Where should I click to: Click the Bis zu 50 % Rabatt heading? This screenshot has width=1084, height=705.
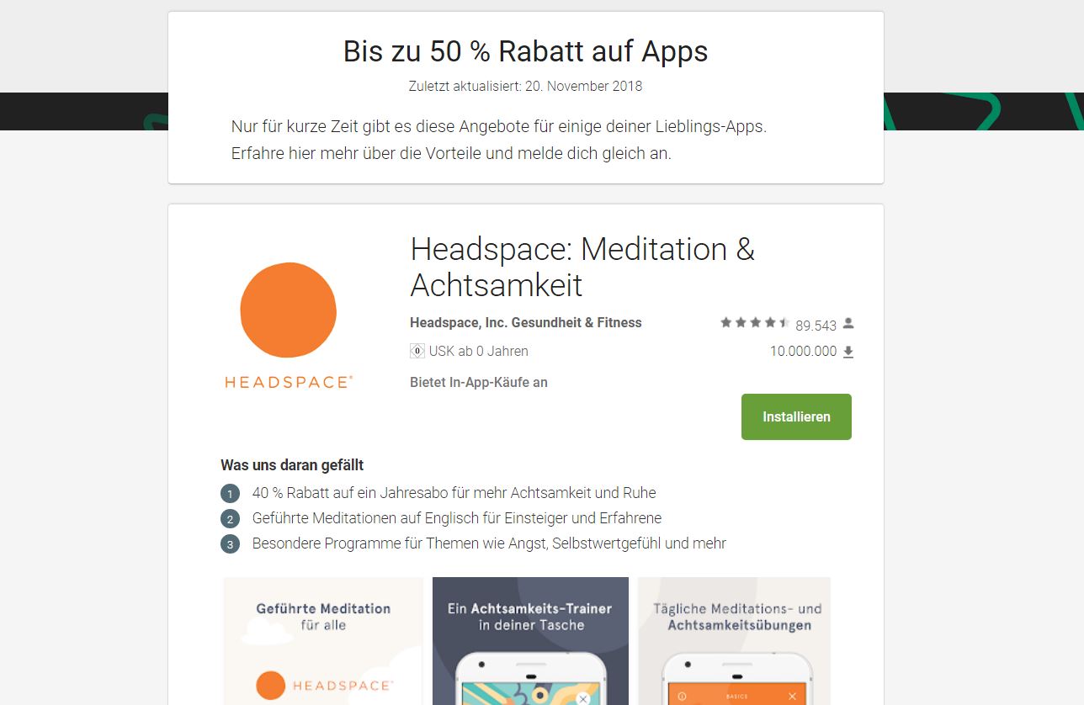click(525, 51)
